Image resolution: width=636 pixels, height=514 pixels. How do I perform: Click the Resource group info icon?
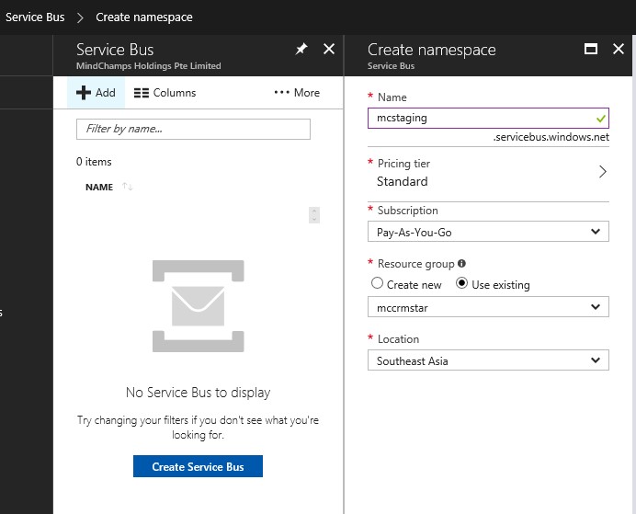[461, 264]
